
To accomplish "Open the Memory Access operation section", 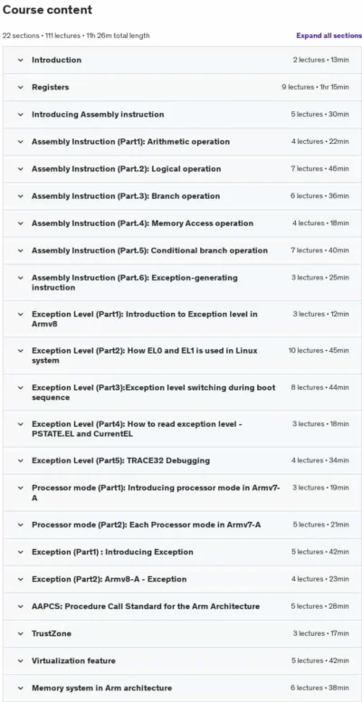I will 182,223.
